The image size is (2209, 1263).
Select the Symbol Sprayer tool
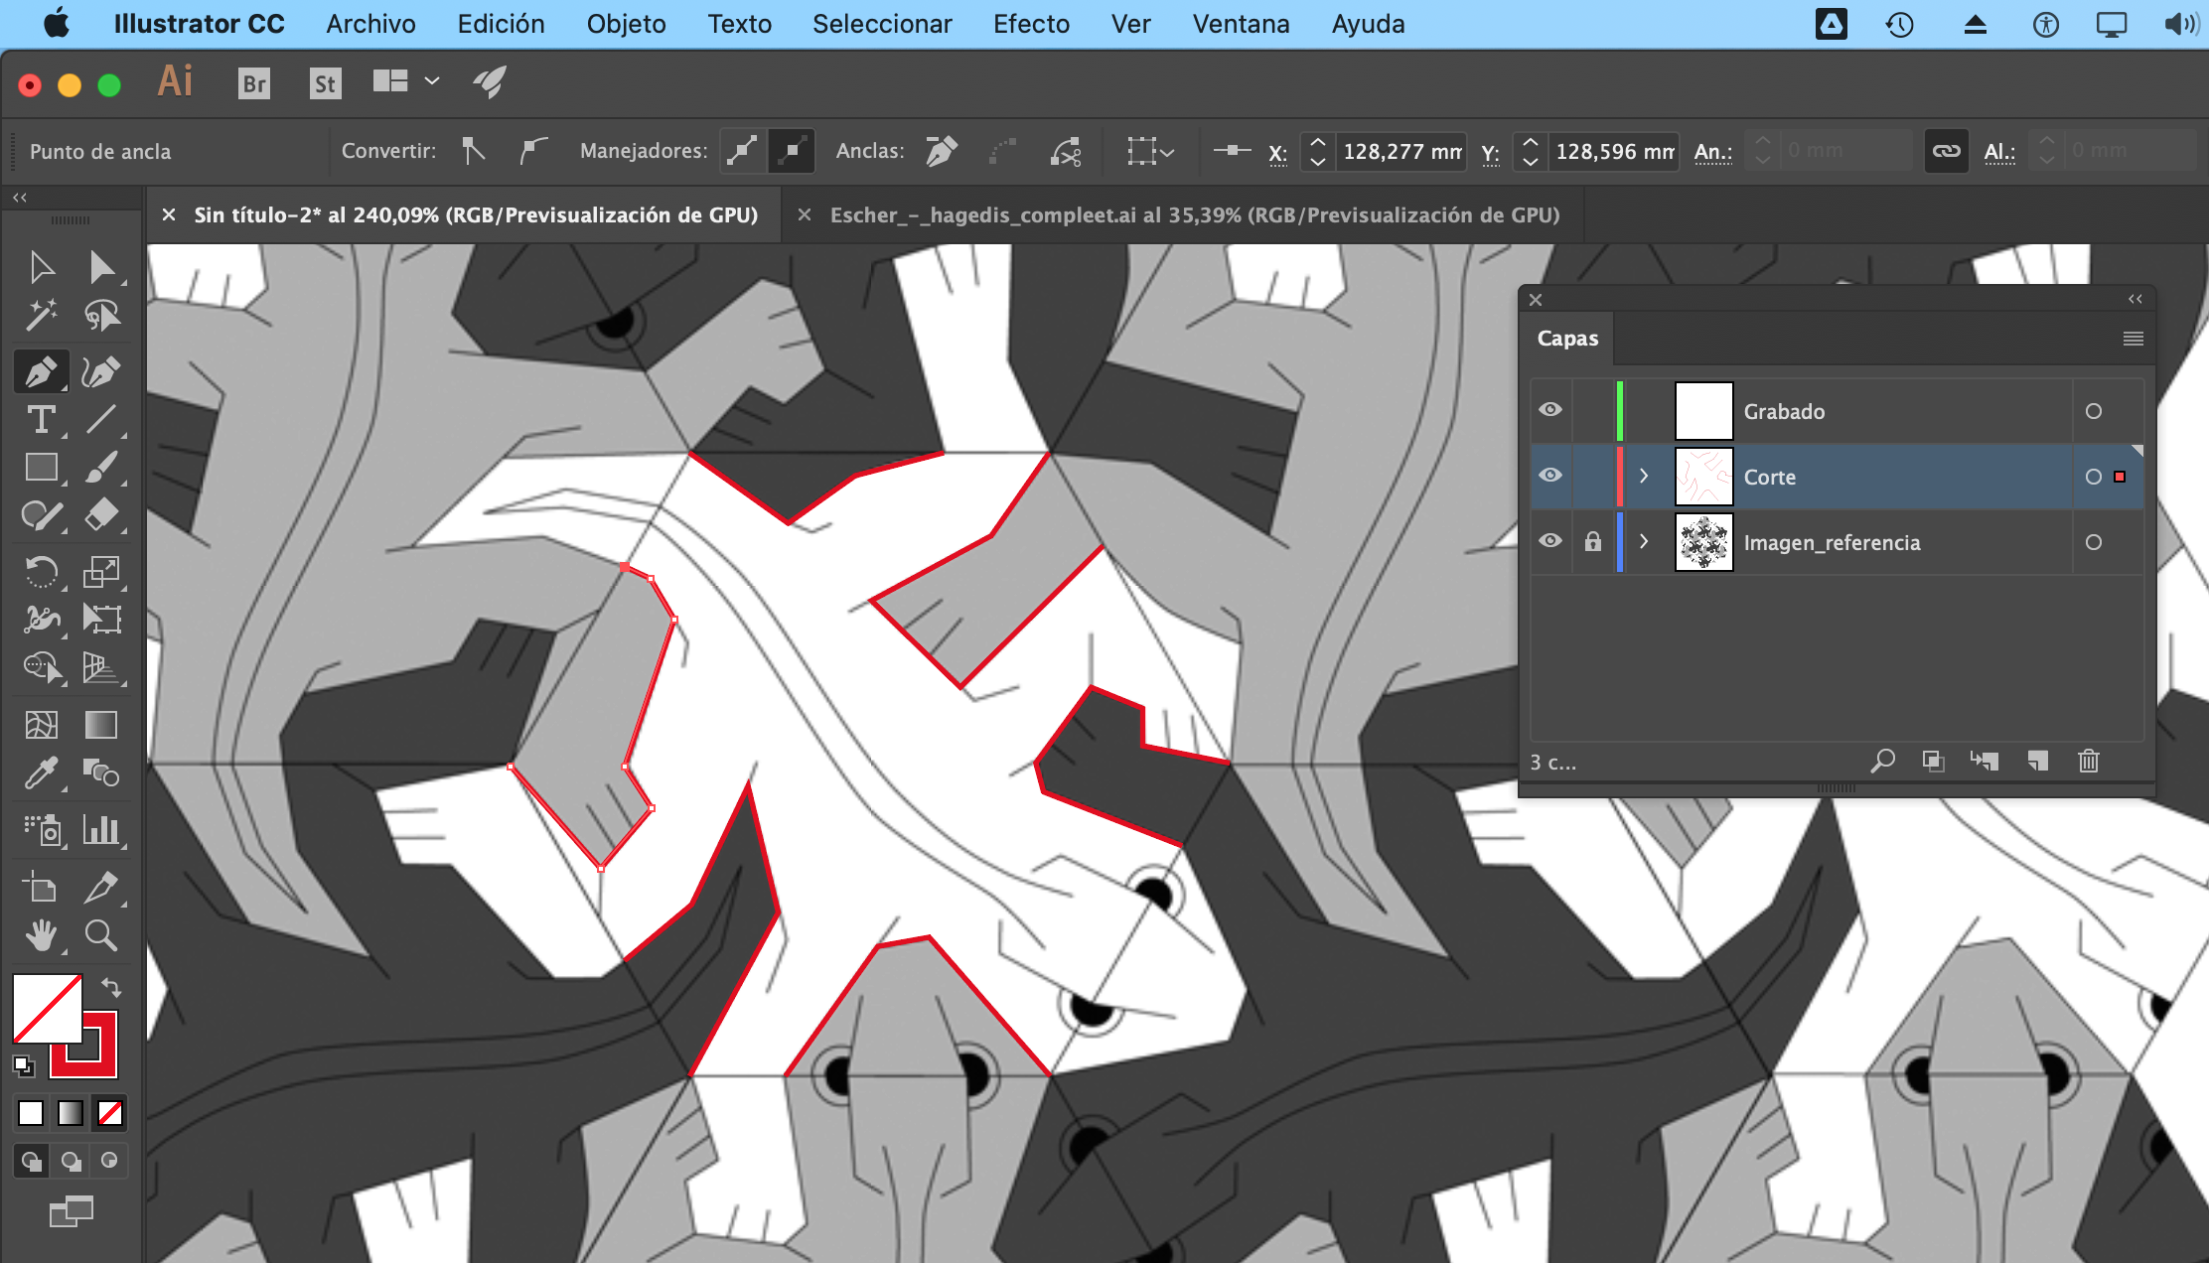[41, 829]
